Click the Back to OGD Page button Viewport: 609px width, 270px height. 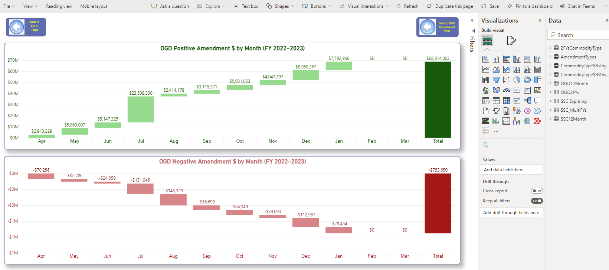click(26, 27)
